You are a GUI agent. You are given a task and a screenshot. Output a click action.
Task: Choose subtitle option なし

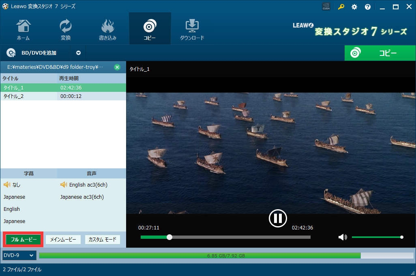(16, 185)
